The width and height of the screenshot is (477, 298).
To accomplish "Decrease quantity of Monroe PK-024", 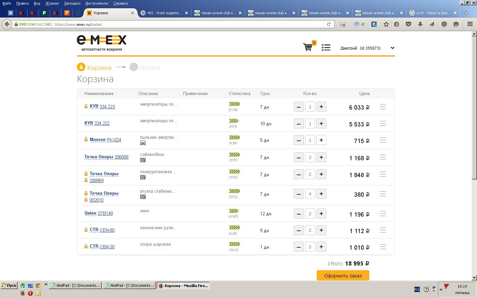I will (x=299, y=140).
